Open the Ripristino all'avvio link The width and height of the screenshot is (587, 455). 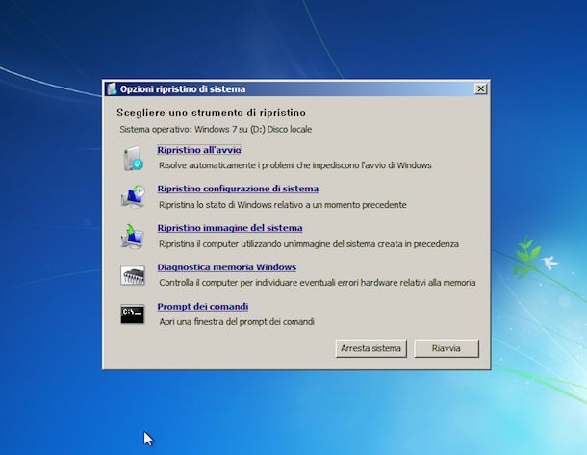coord(199,150)
